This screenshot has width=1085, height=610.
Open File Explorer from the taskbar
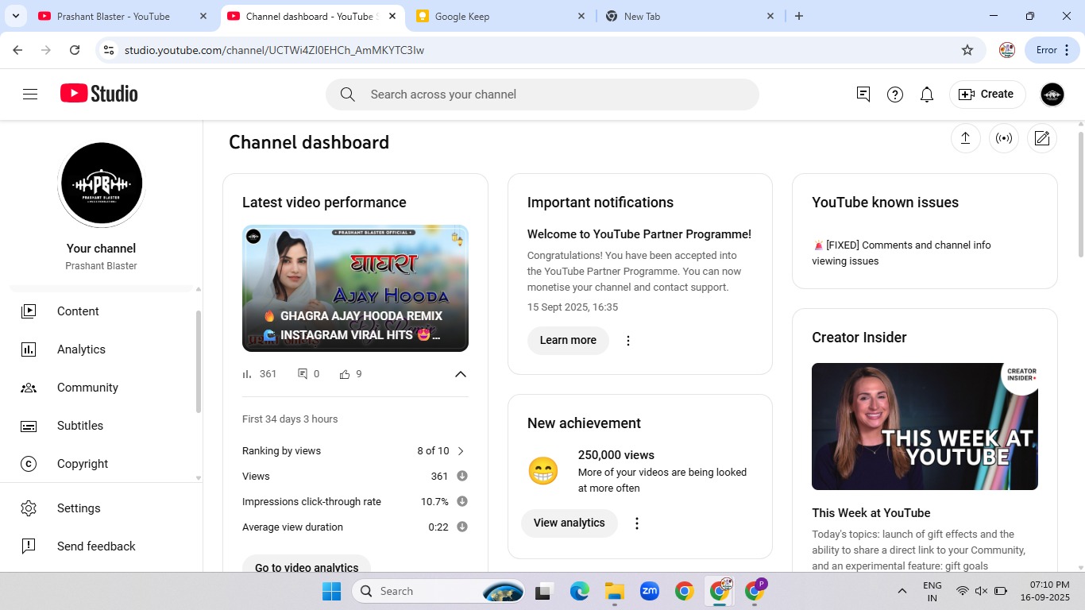tap(614, 591)
